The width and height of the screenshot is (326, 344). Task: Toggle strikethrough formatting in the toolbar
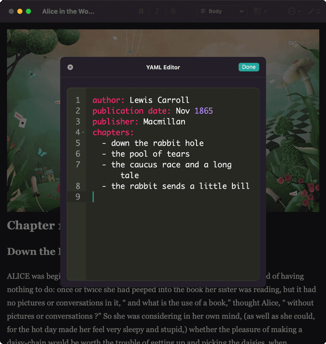pos(173,11)
